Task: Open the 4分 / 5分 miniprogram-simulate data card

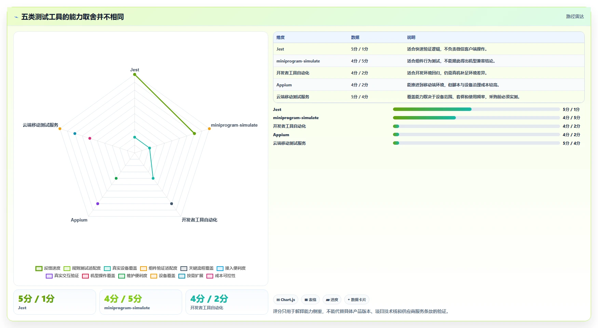Action: [141, 302]
